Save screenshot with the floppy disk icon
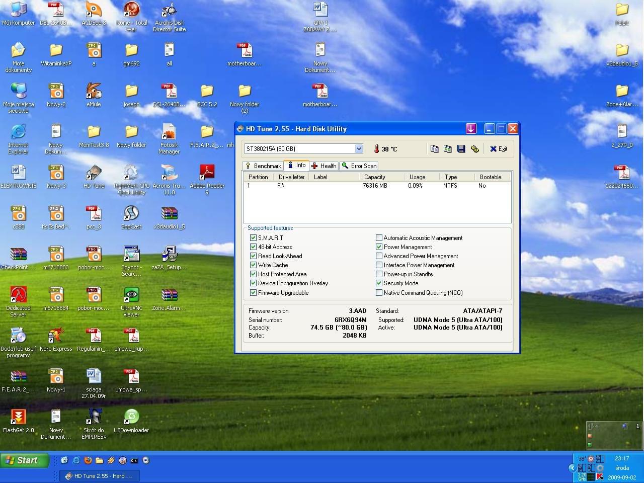Image resolution: width=644 pixels, height=483 pixels. point(461,149)
